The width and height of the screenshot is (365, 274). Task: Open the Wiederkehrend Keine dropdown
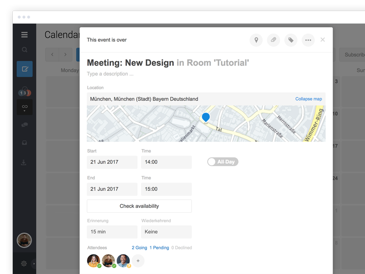coord(166,232)
